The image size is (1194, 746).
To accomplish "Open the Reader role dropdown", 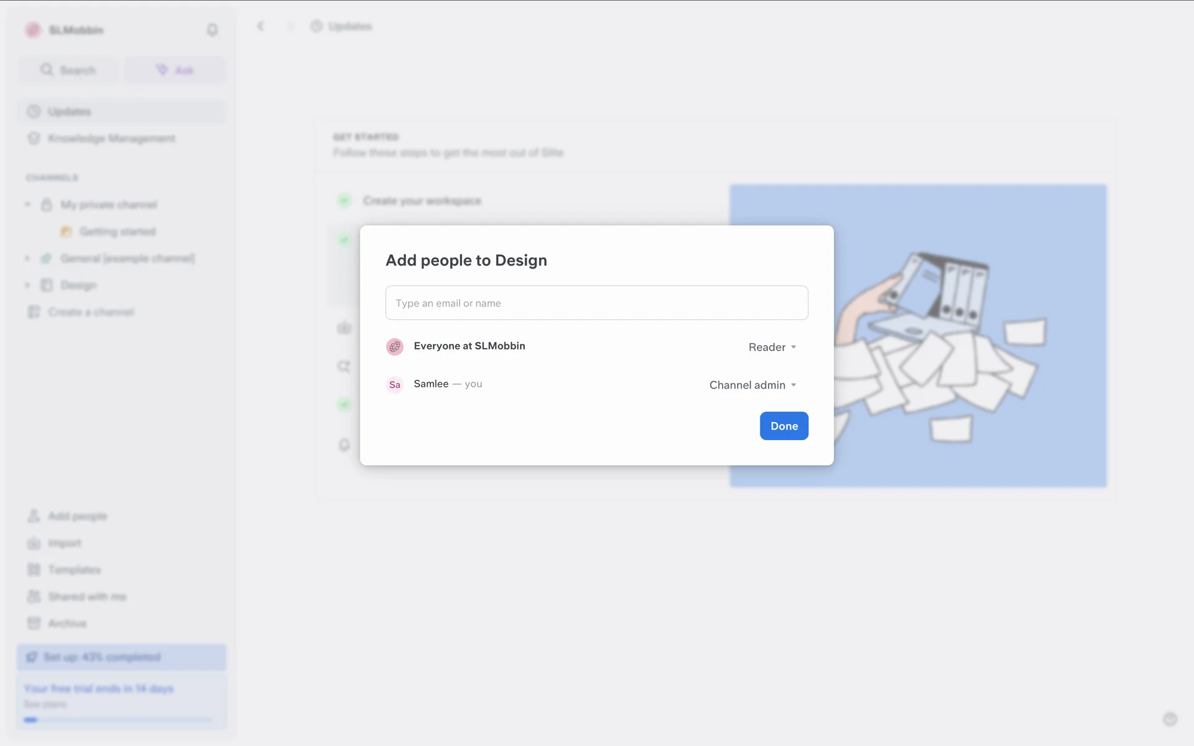I will tap(772, 347).
